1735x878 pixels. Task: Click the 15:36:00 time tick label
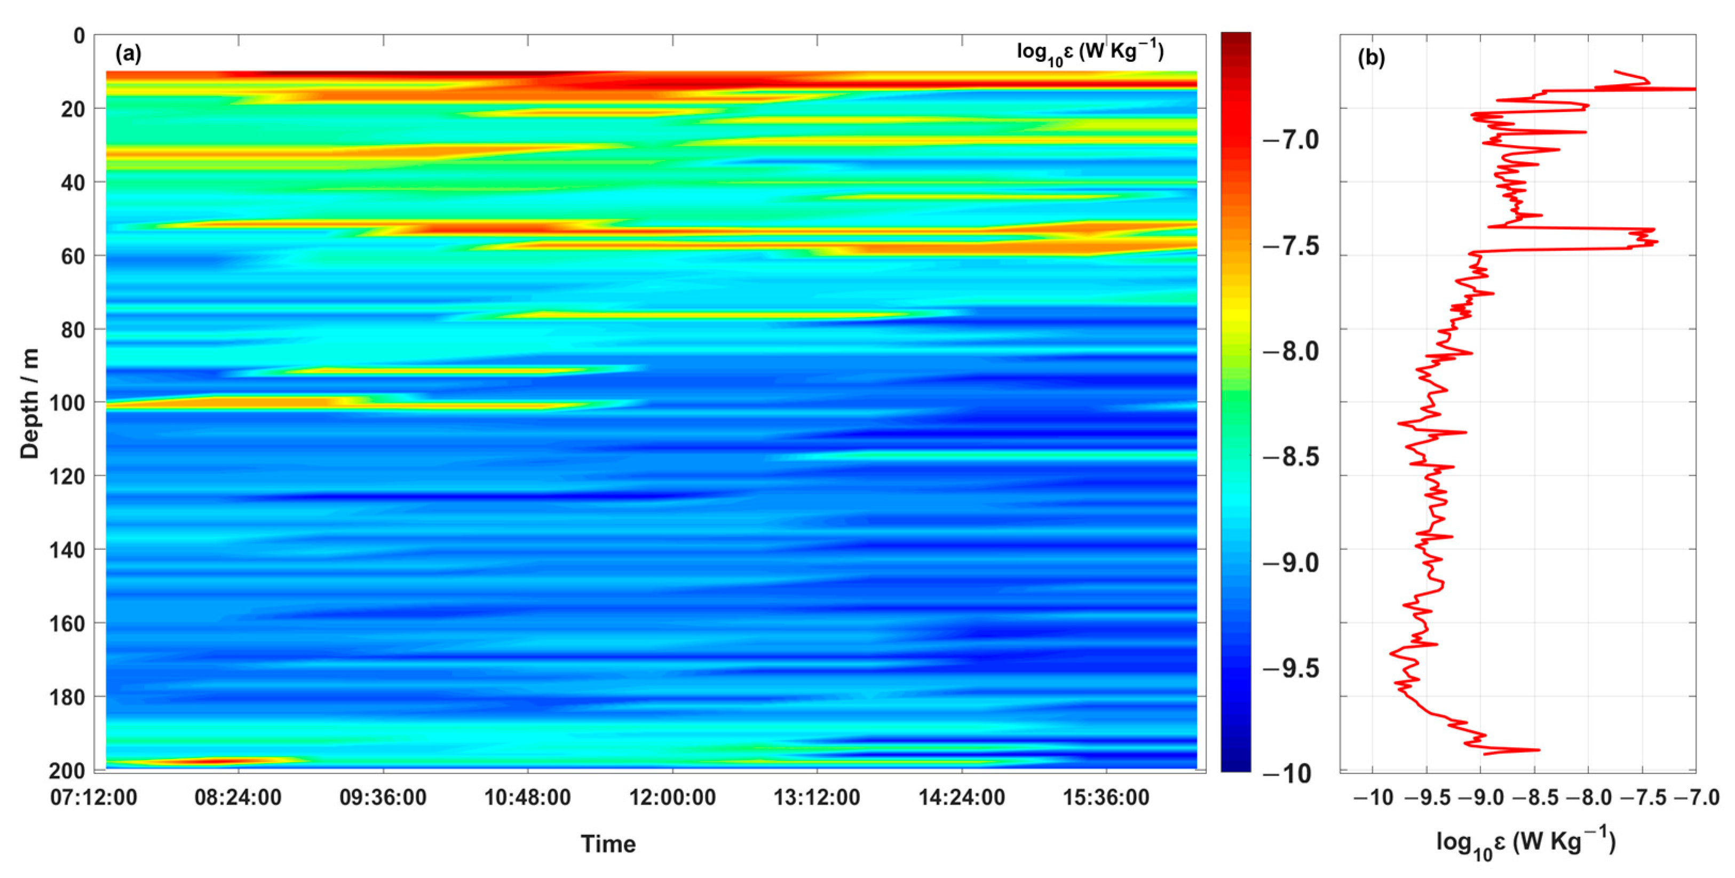pyautogui.click(x=1106, y=798)
